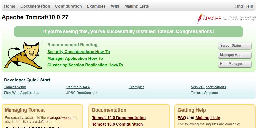This screenshot has height=128, width=258.
Task: Click the green Congratulations banner text
Action: (x=129, y=31)
